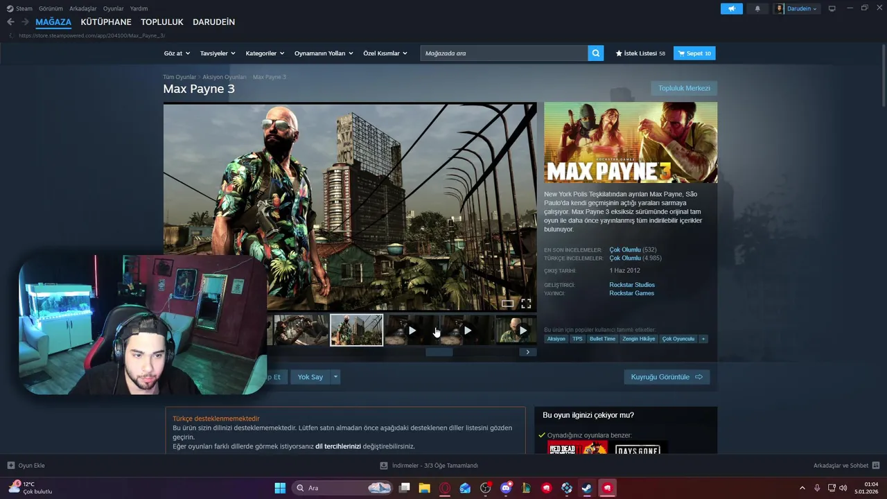Open the Yardım menu

coord(139,8)
